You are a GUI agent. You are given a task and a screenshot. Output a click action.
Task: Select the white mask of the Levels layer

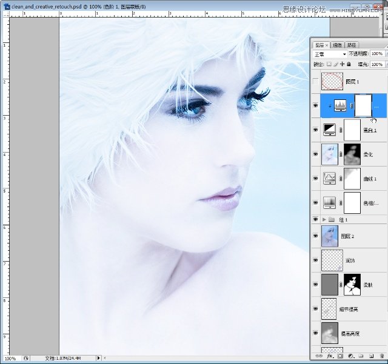pos(363,105)
